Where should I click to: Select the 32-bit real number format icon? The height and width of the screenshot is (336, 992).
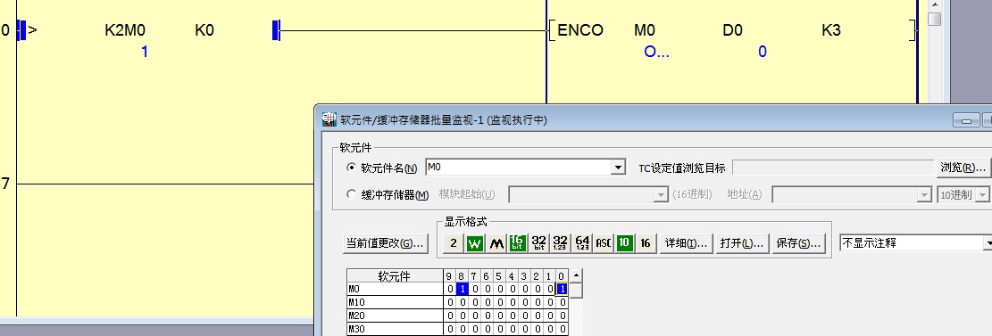pyautogui.click(x=561, y=243)
